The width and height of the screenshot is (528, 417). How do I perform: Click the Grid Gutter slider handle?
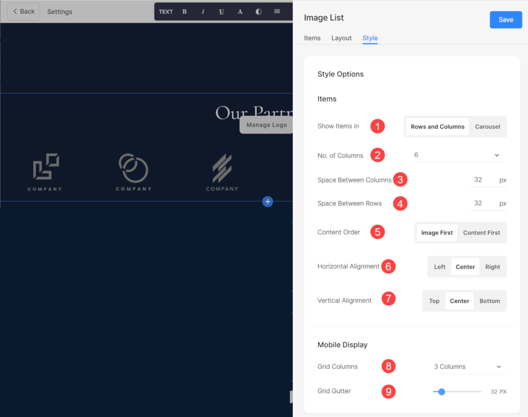point(441,392)
